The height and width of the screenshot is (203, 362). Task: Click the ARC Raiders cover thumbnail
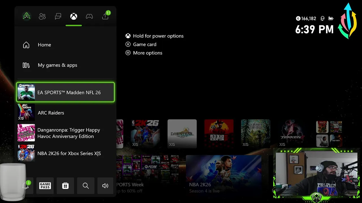click(26, 112)
